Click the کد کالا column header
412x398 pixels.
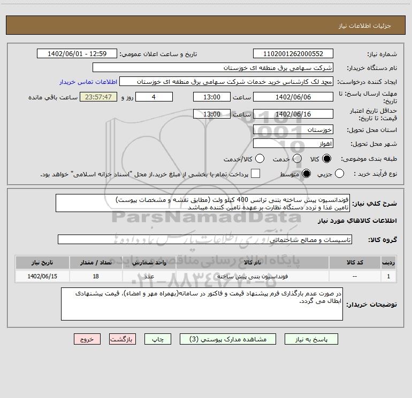355,262
